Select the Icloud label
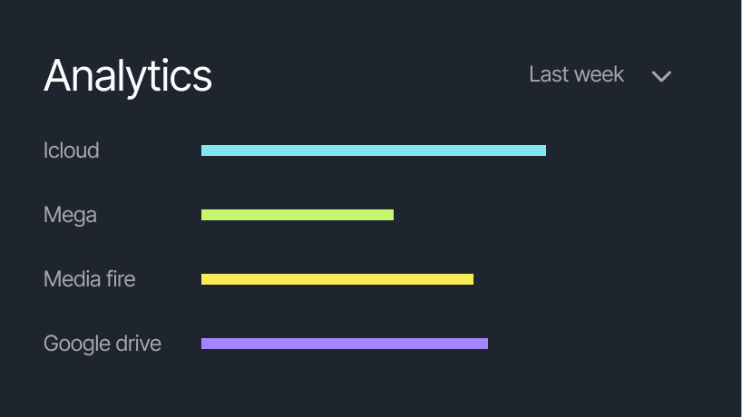The height and width of the screenshot is (417, 742). click(72, 150)
